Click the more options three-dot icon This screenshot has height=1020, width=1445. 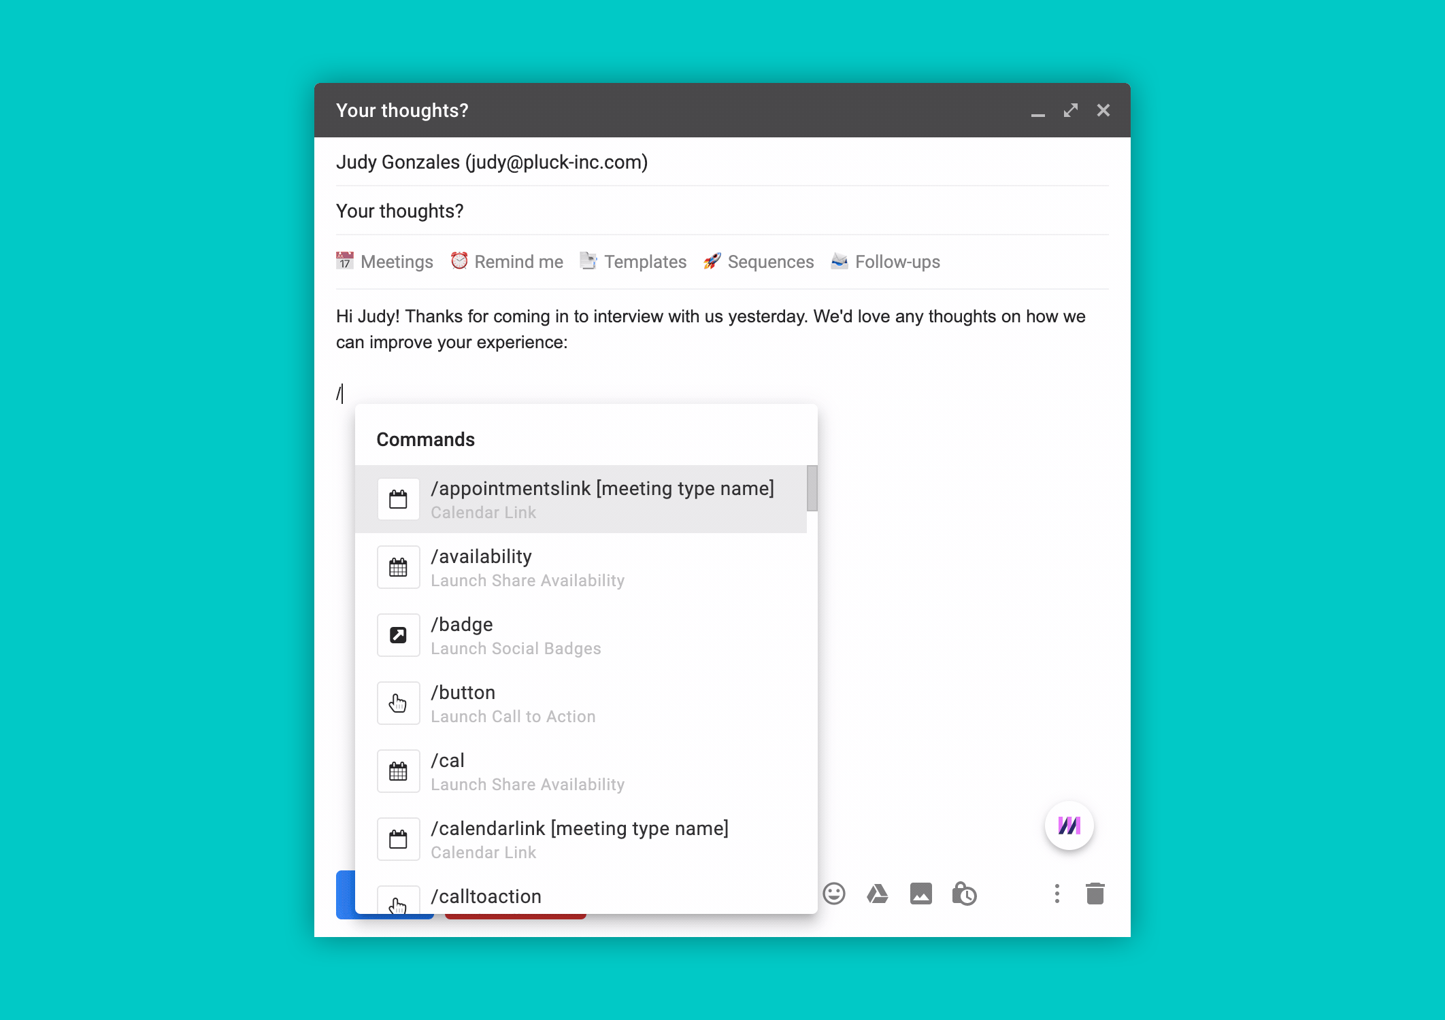click(x=1057, y=893)
